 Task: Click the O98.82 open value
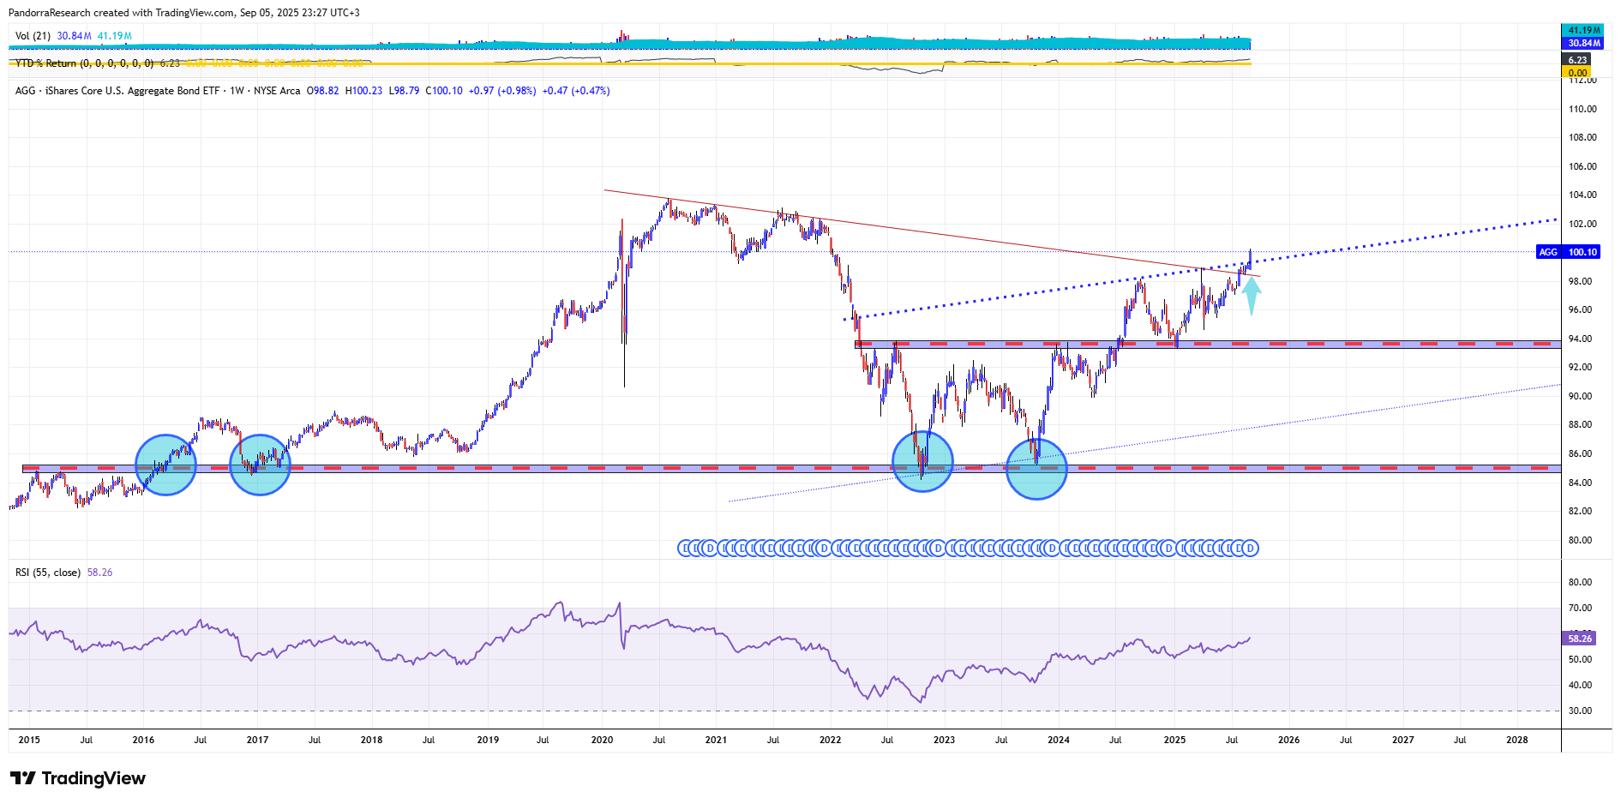(x=323, y=91)
